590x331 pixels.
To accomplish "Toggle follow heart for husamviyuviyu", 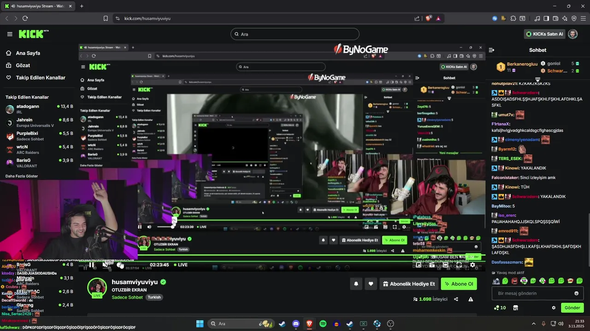I will click(371, 284).
